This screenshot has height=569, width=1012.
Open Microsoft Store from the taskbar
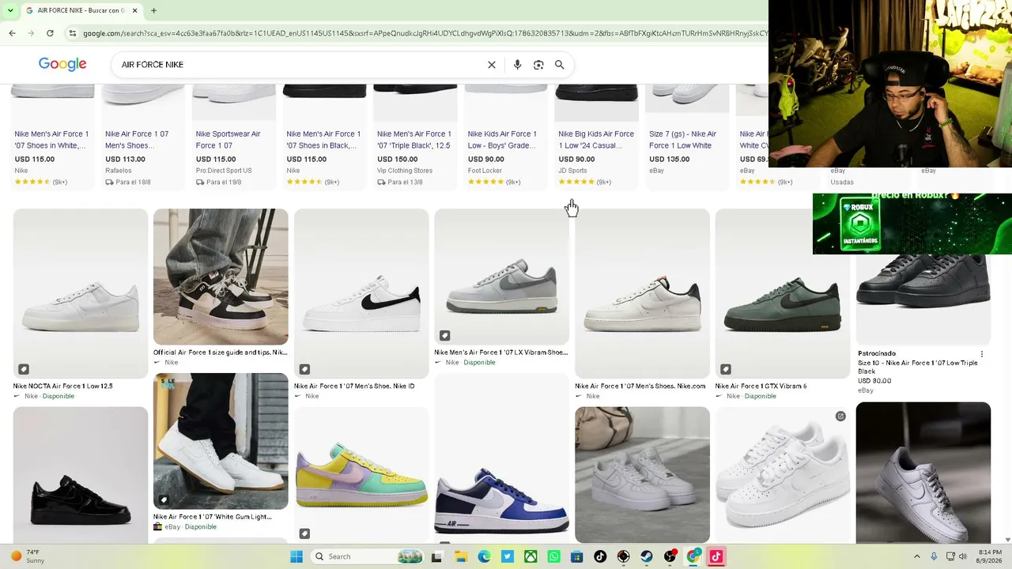[x=577, y=556]
